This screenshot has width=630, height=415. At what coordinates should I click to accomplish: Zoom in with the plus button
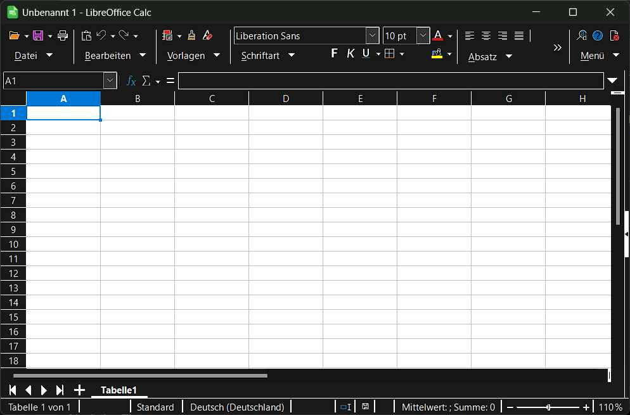coord(586,407)
